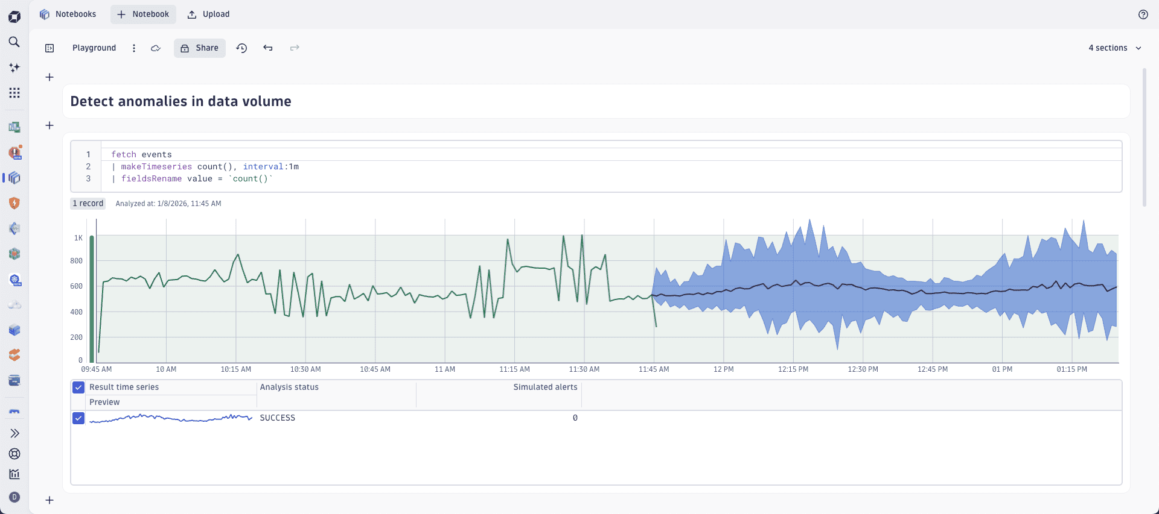This screenshot has height=514, width=1159.
Task: Toggle the SUCCESS row checkbox
Action: click(x=78, y=418)
